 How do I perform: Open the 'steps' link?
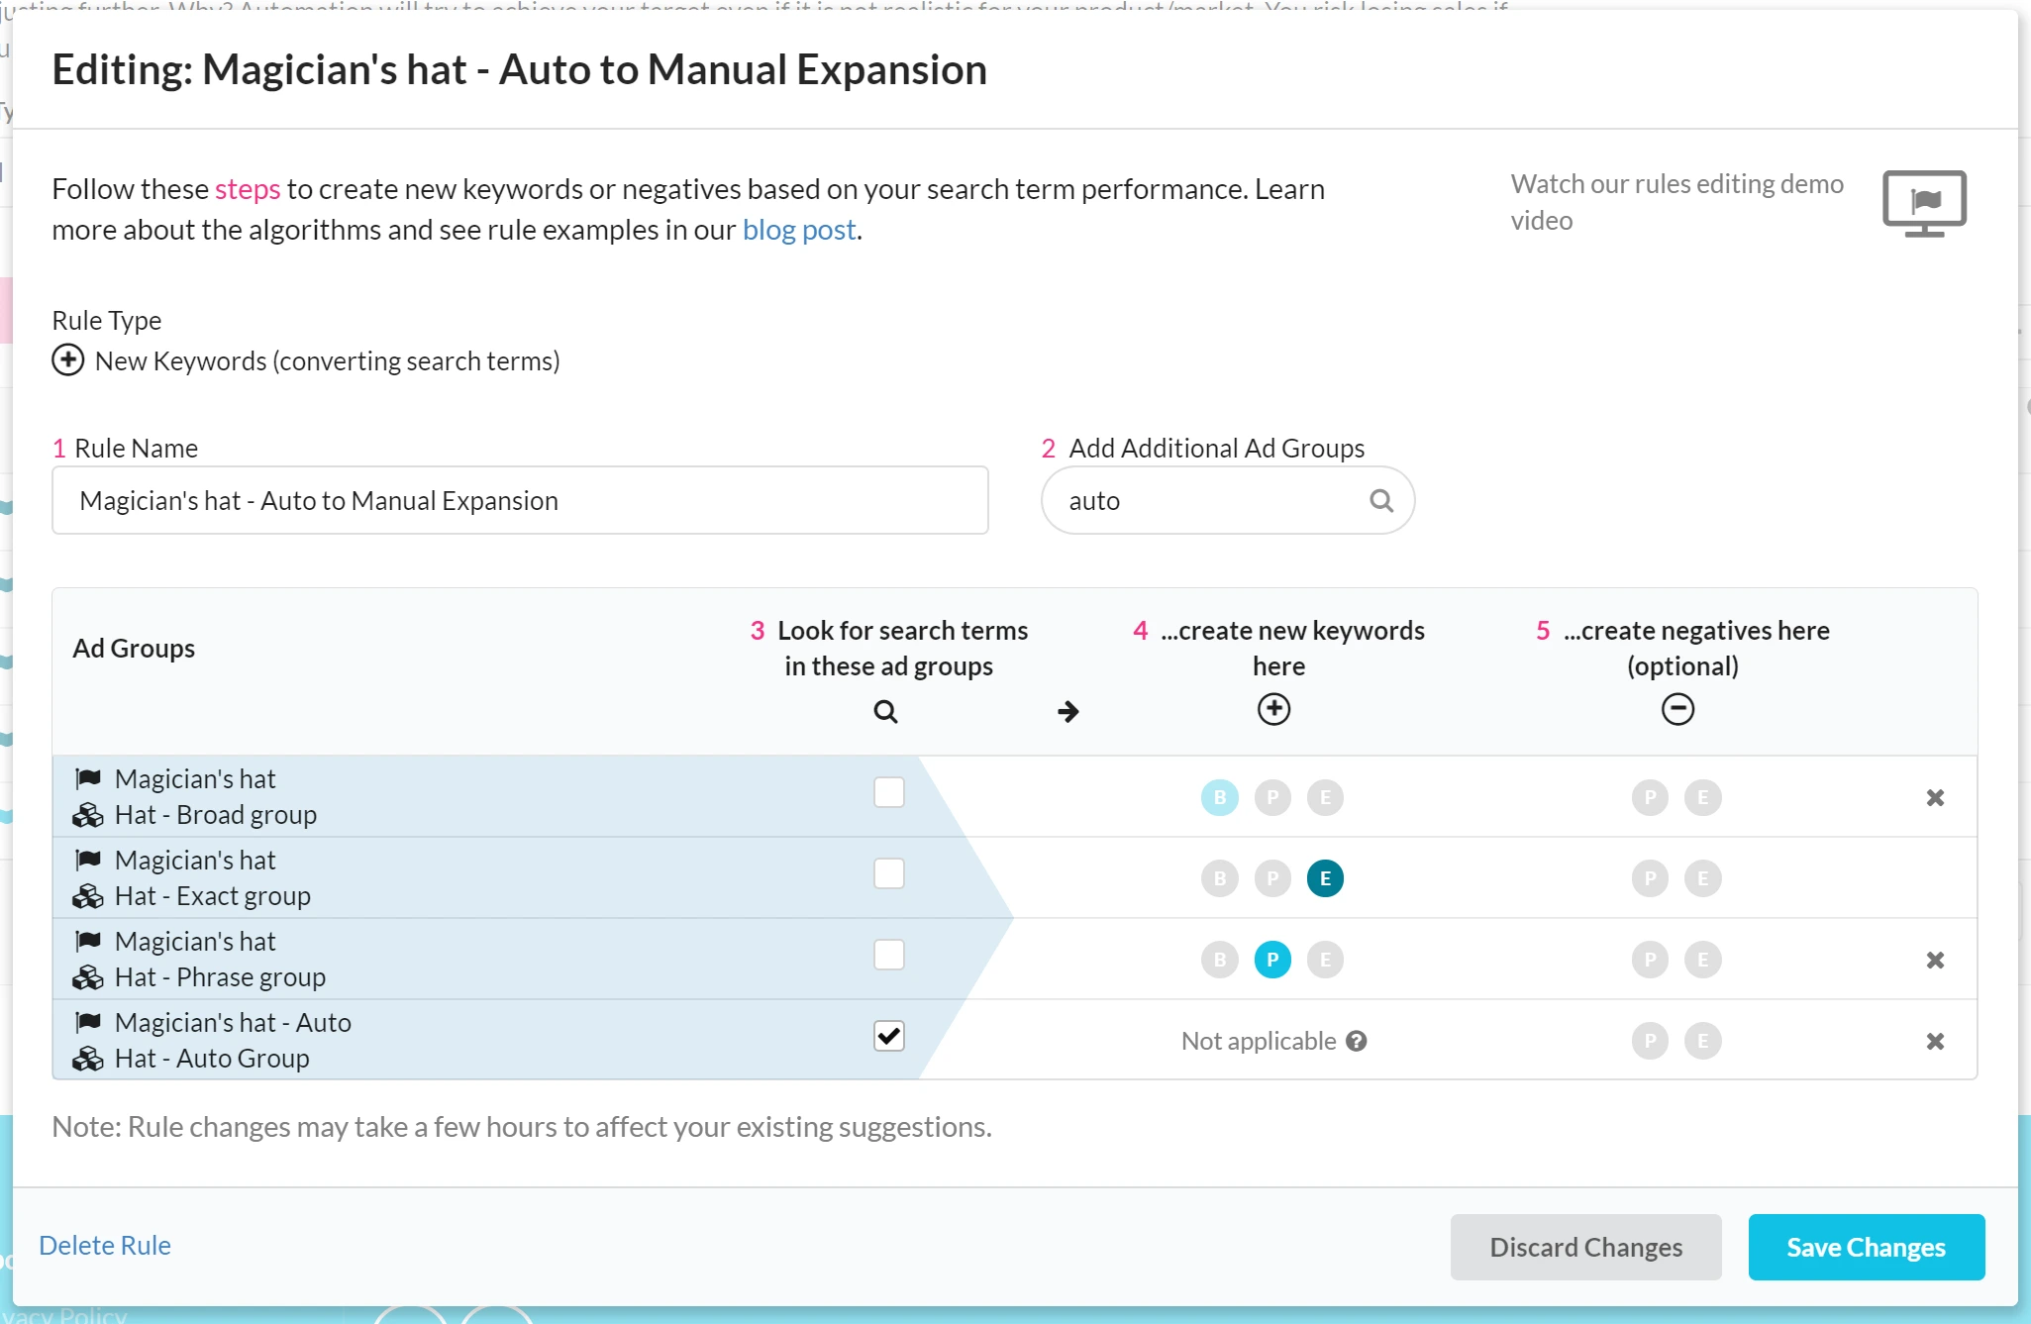(x=248, y=189)
